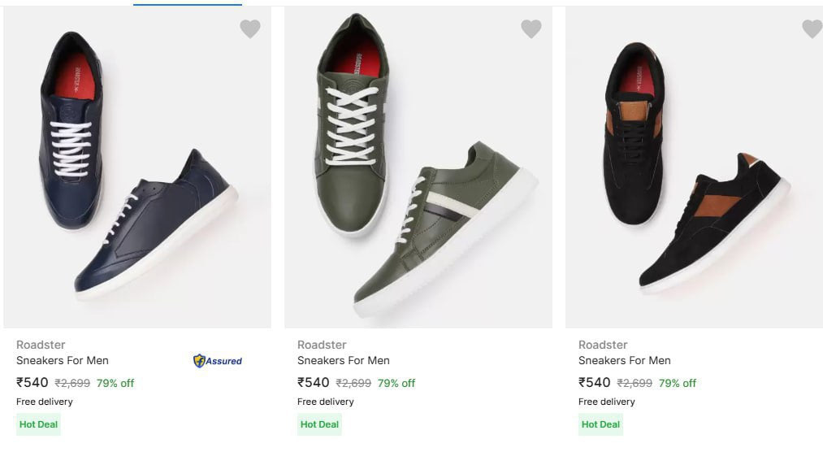The width and height of the screenshot is (823, 452).
Task: Click Roadster brand name under black sneakers
Action: (603, 345)
